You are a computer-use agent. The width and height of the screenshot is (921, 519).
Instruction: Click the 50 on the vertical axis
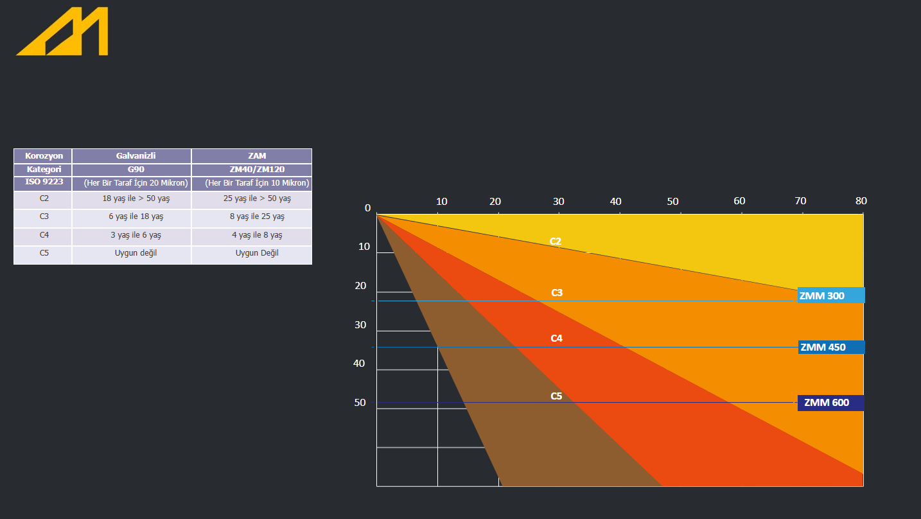click(360, 403)
